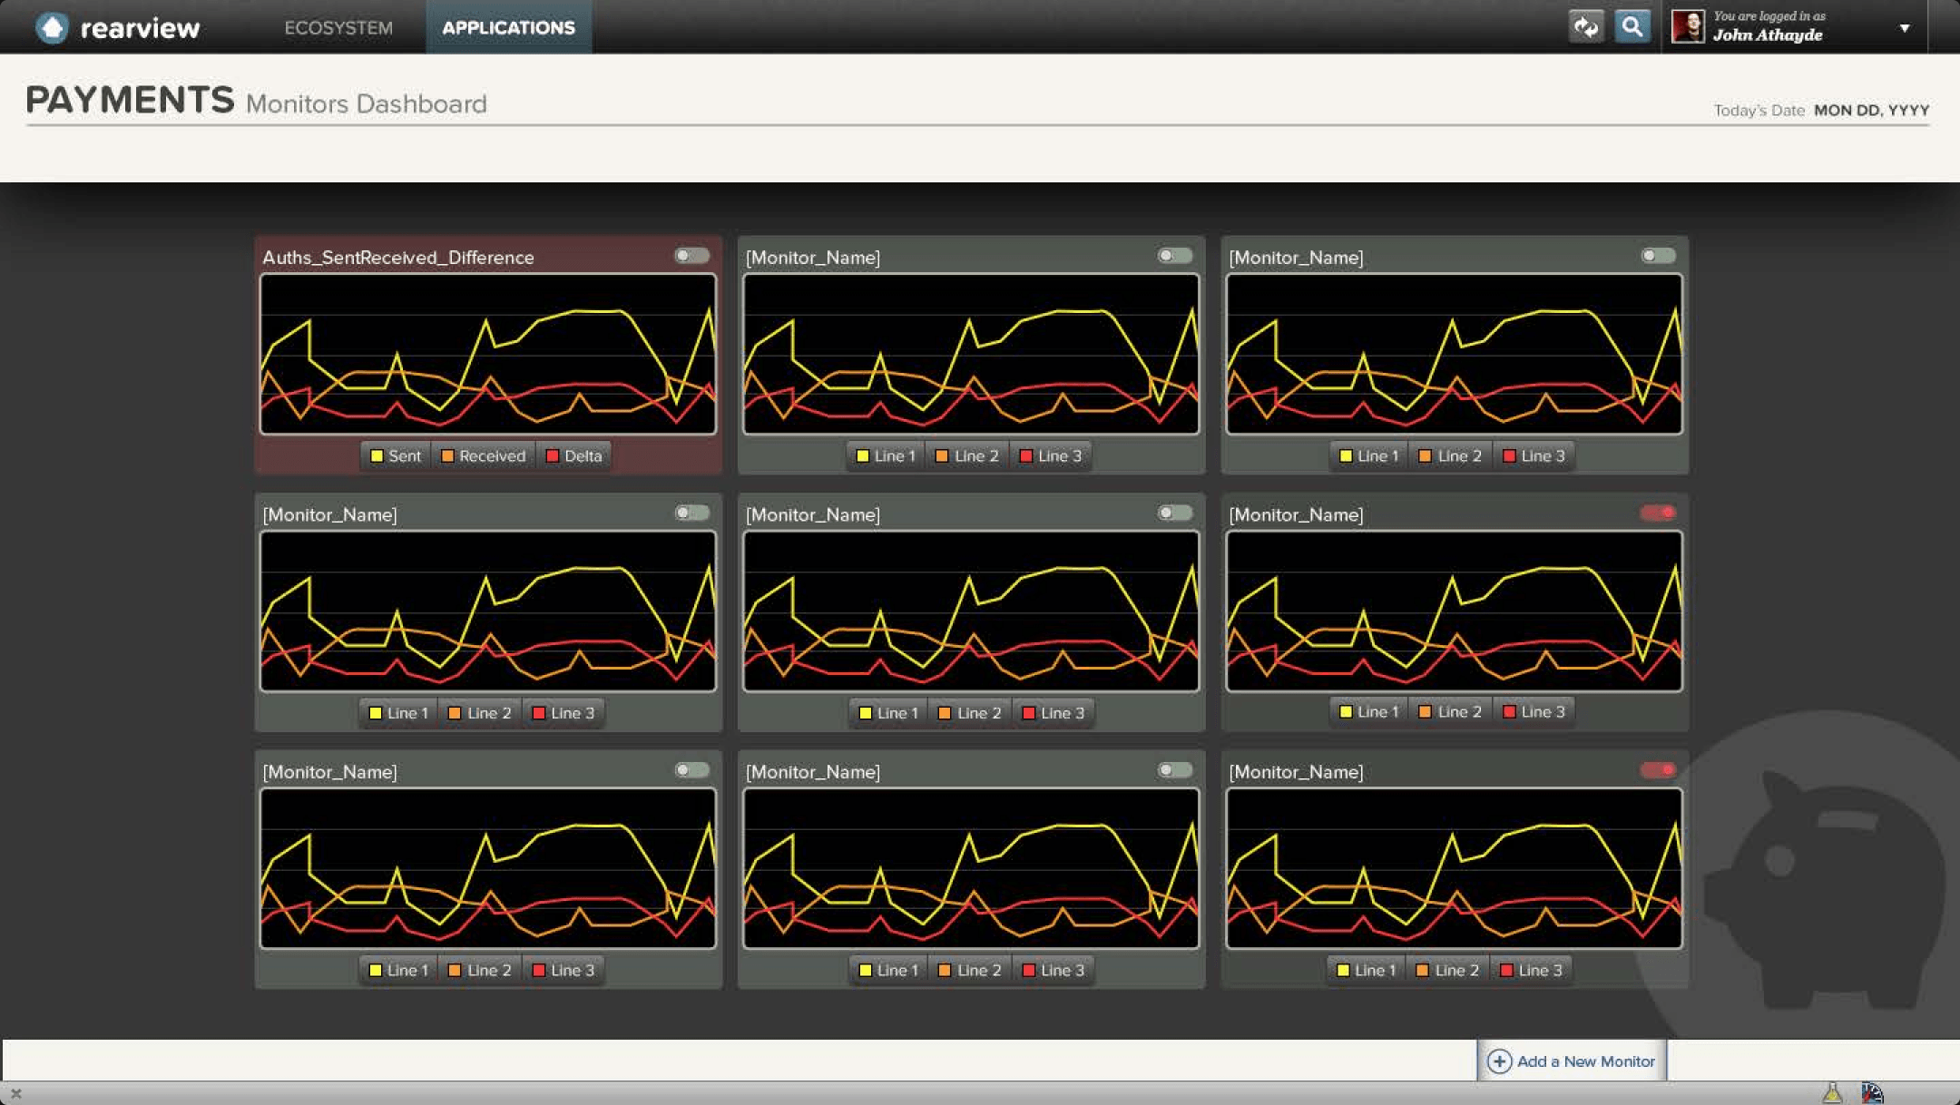Toggle the Delta line legend button
This screenshot has height=1105, width=1960.
click(x=573, y=455)
